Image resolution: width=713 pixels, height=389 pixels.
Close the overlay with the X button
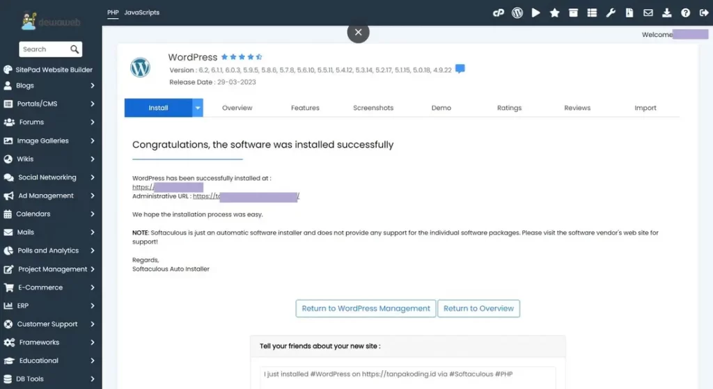point(359,32)
